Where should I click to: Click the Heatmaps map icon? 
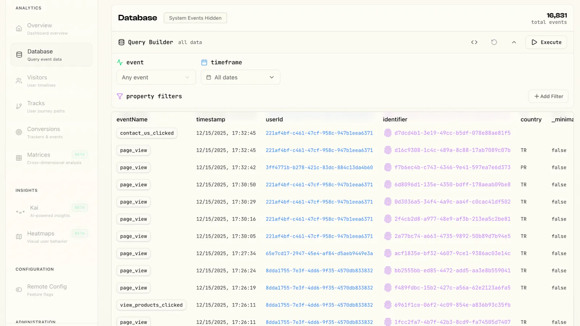point(19,237)
